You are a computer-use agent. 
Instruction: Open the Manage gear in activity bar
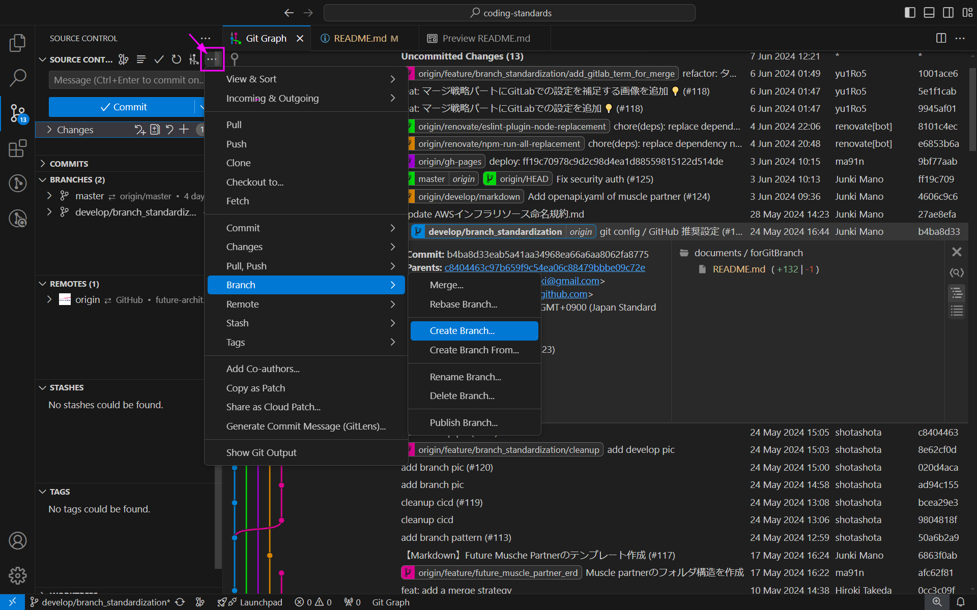(17, 576)
